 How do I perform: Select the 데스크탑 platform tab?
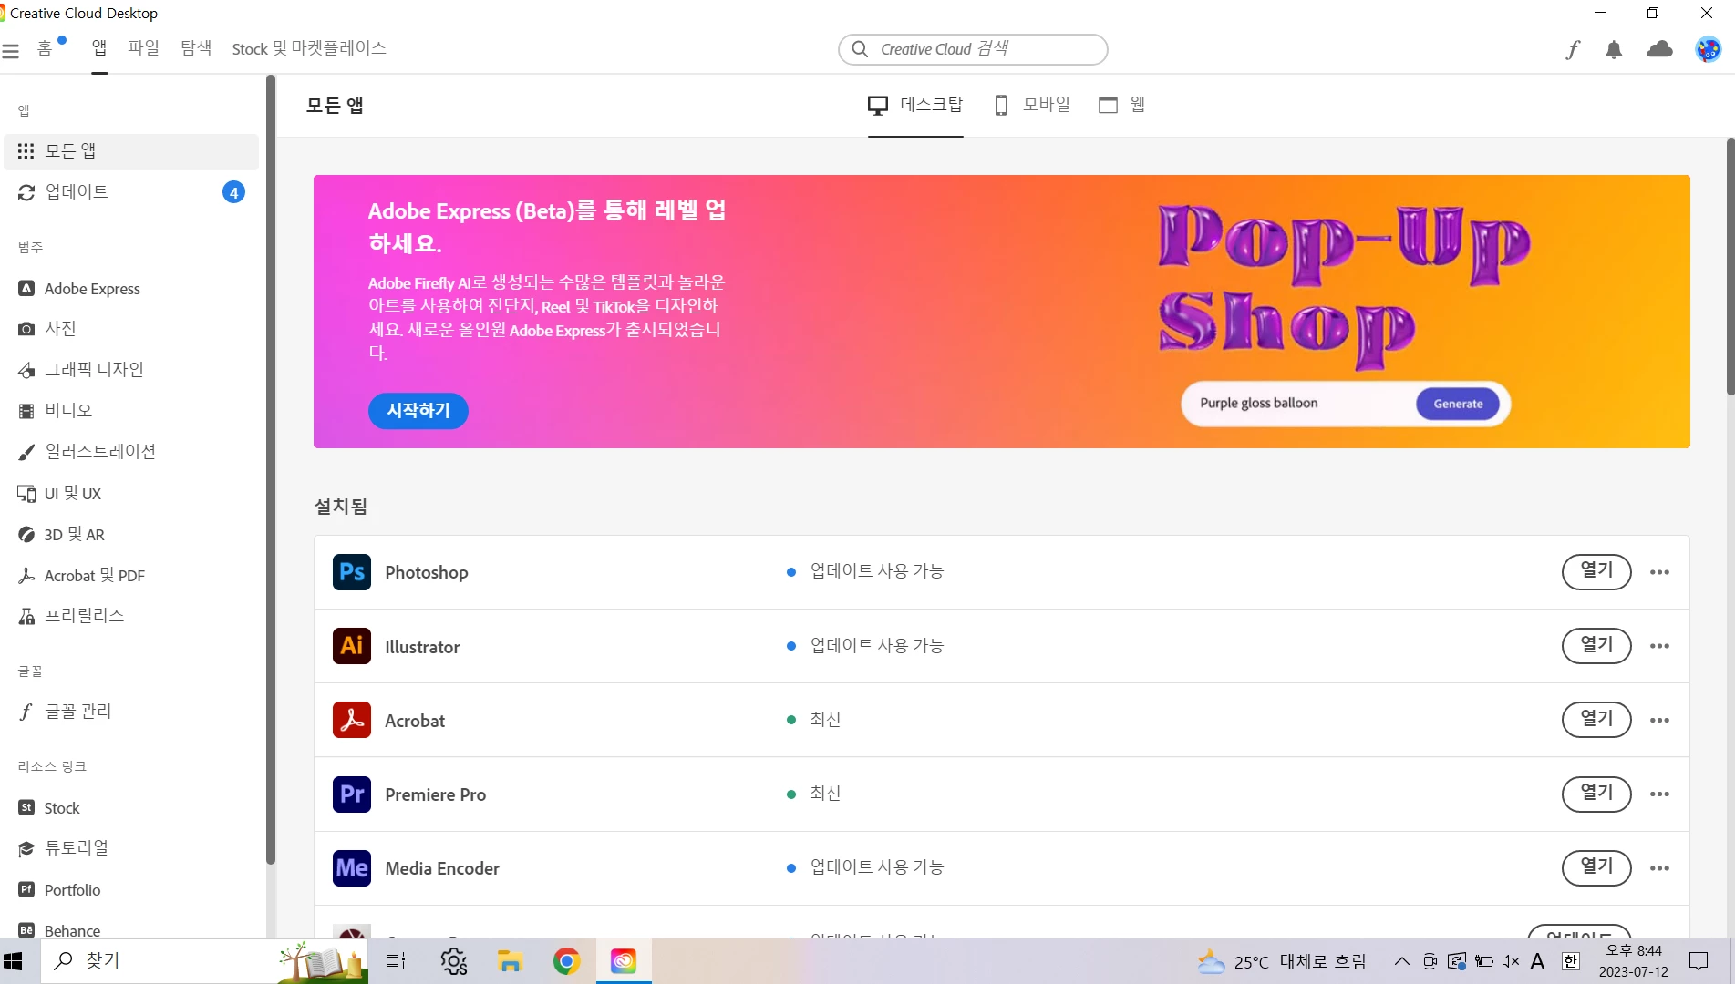click(915, 105)
